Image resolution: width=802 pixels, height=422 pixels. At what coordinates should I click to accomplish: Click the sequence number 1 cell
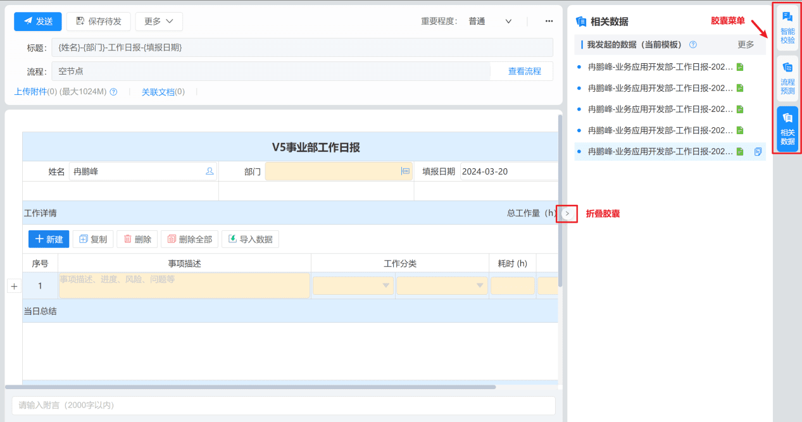click(x=40, y=286)
